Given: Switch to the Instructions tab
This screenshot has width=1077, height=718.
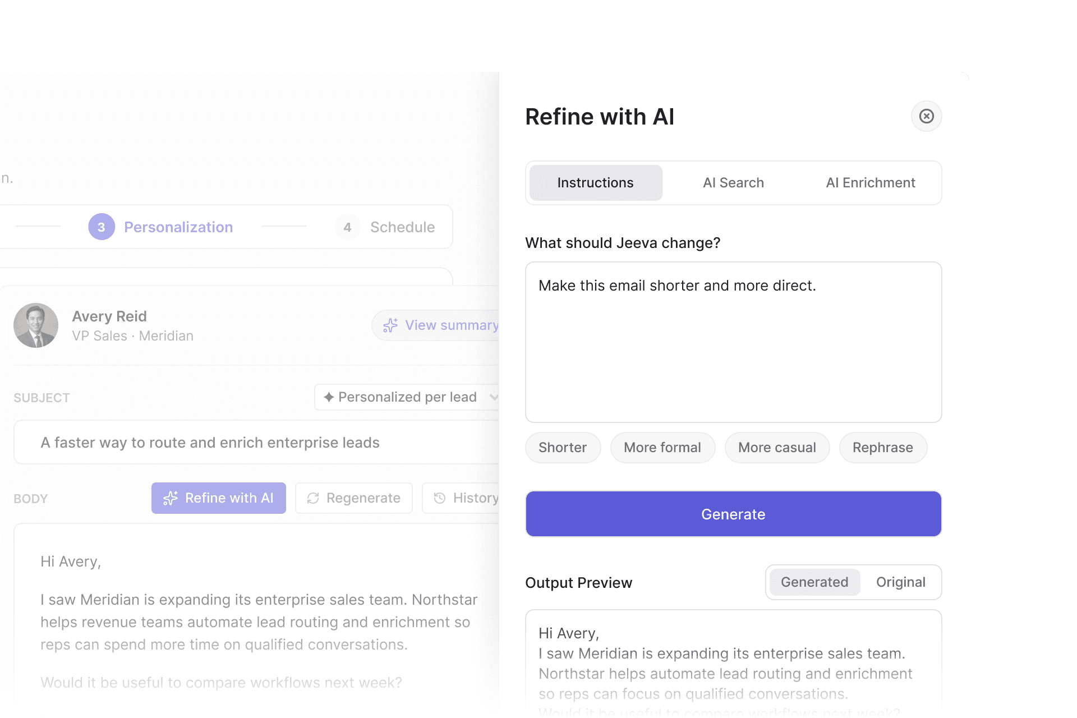Looking at the screenshot, I should (x=596, y=183).
